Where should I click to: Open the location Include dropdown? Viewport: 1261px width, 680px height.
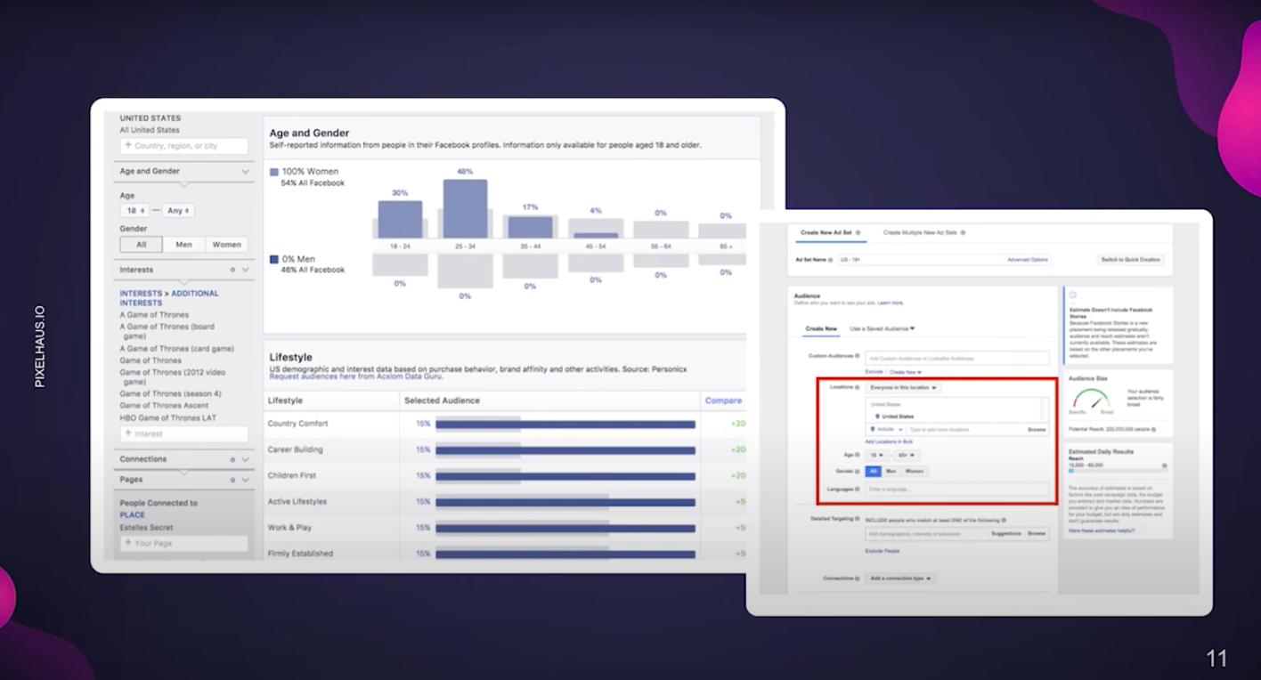885,430
